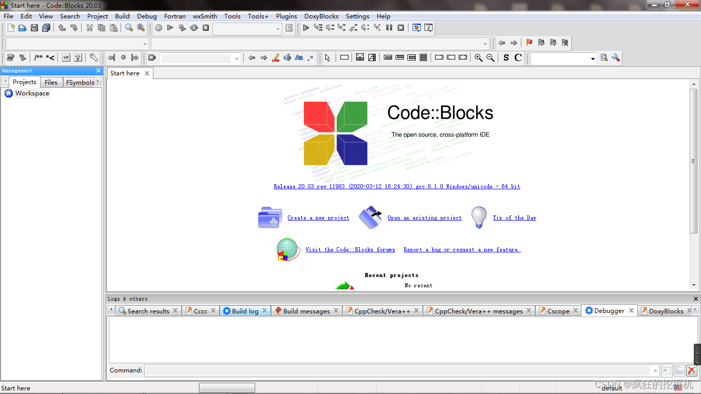The width and height of the screenshot is (701, 394).
Task: Open the function list wide dropdown
Action: pyautogui.click(x=320, y=43)
